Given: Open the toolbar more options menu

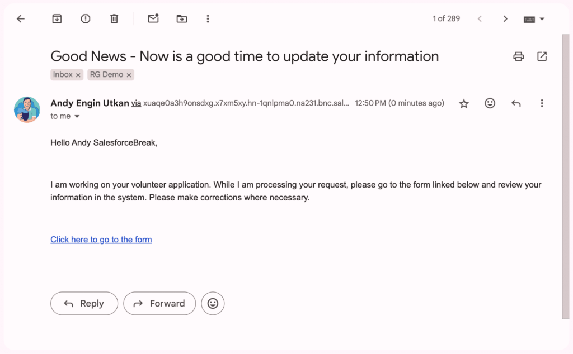Looking at the screenshot, I should tap(208, 18).
